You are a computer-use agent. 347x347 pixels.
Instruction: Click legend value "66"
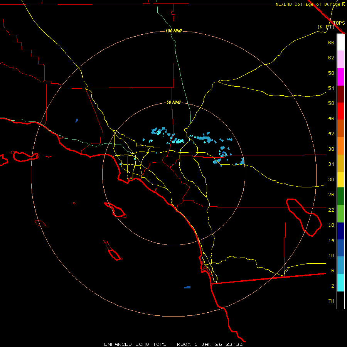click(331, 42)
